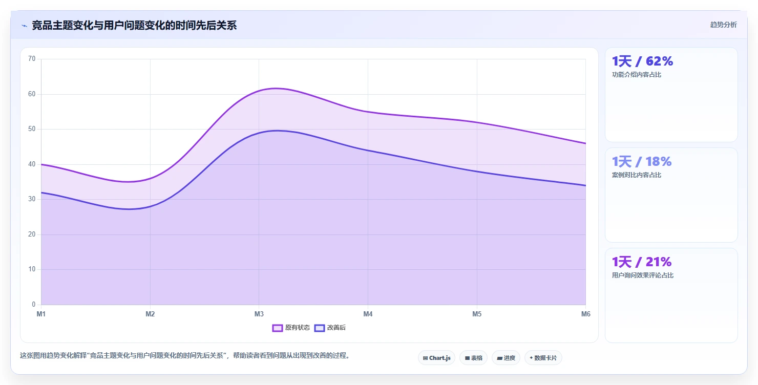Open the 功能介绍内容占比 data card

click(671, 95)
